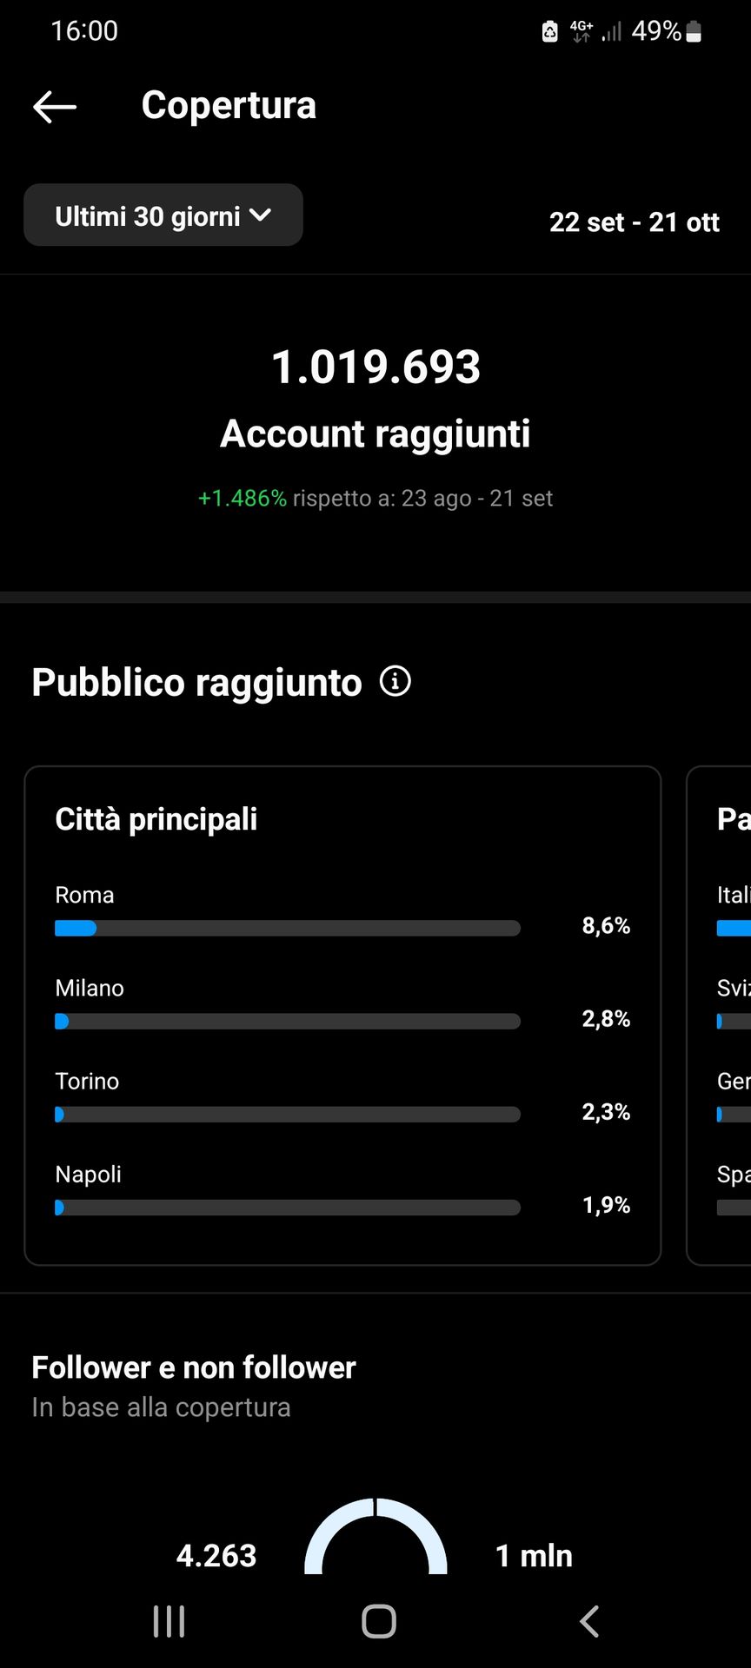Open the Ultimi 30 giorni dropdown
The width and height of the screenshot is (751, 1668).
click(163, 215)
